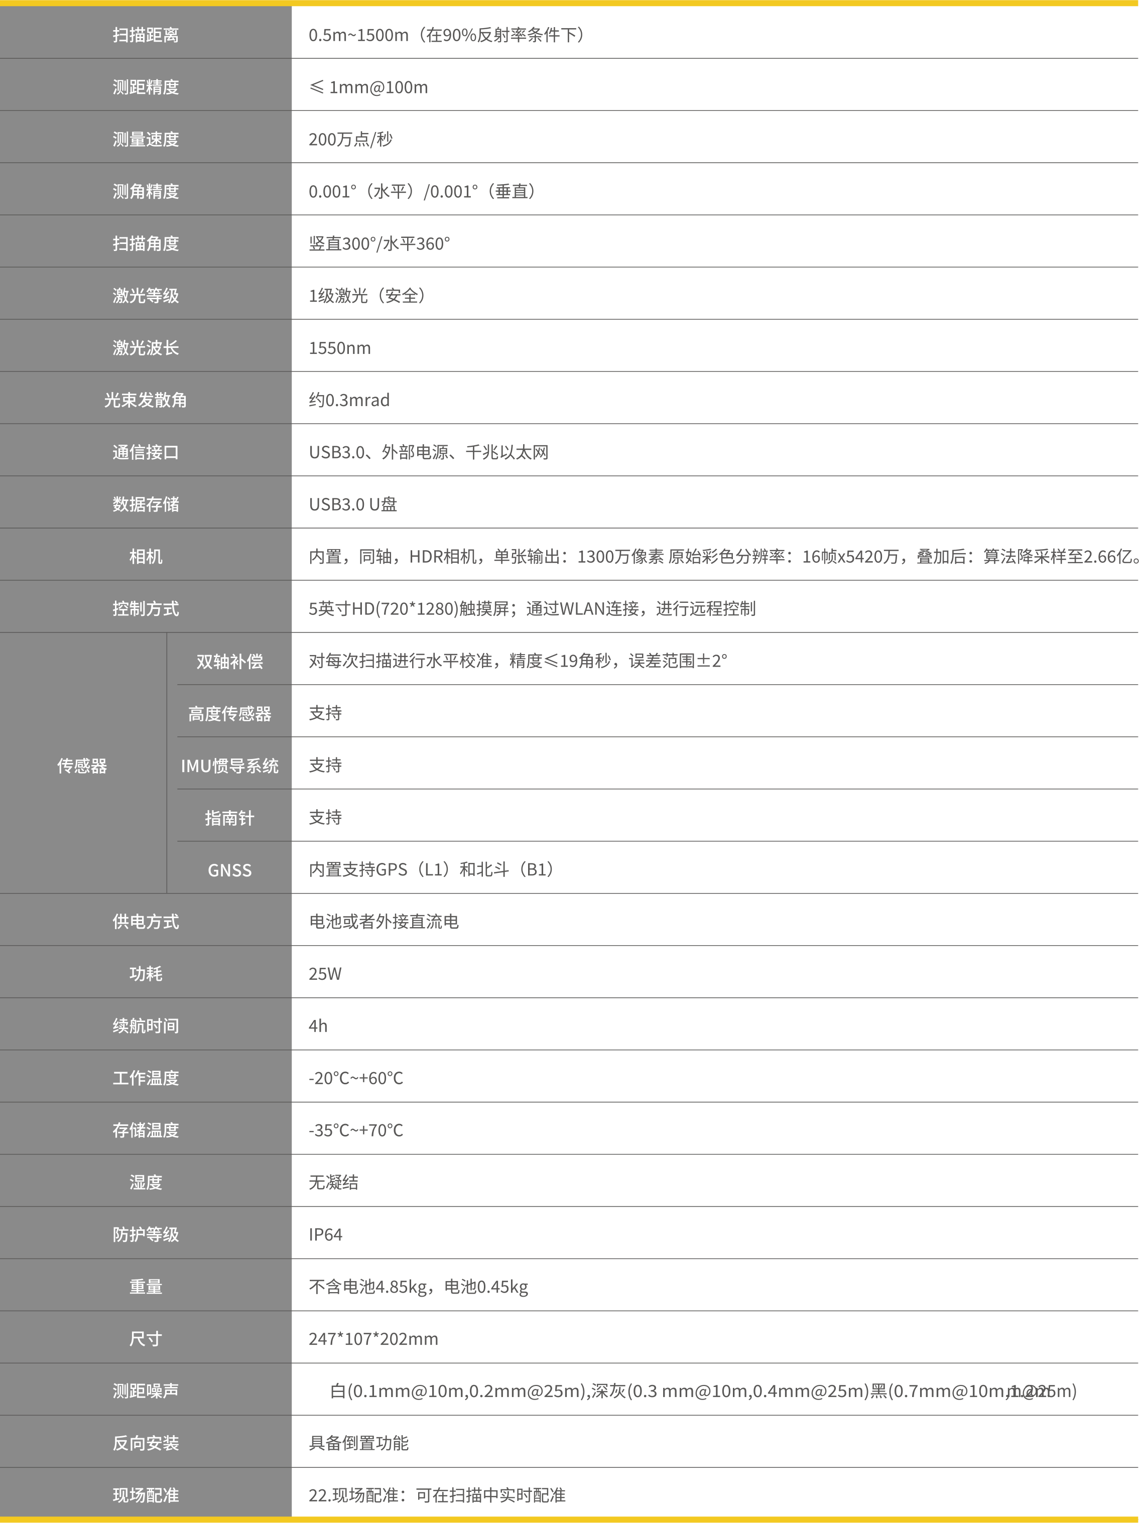
Task: Click the 247*107*202mm dimension value
Action: point(373,1339)
